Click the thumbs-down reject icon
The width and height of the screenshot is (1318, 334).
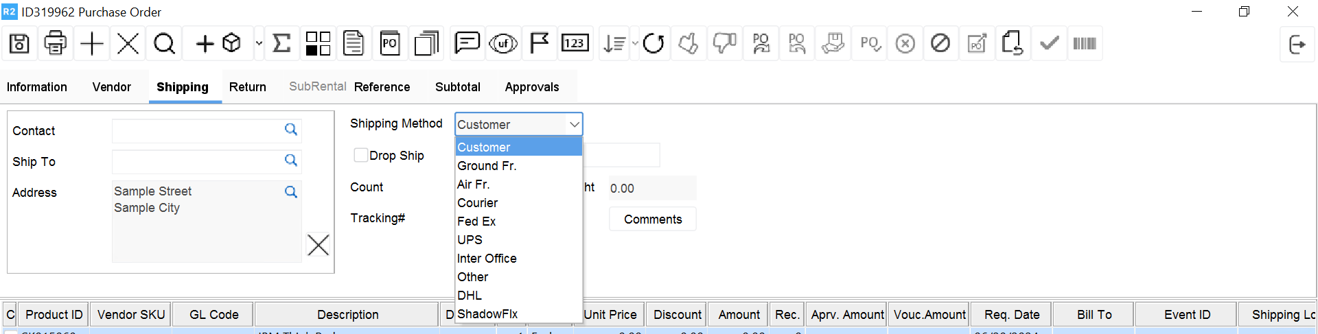[724, 44]
